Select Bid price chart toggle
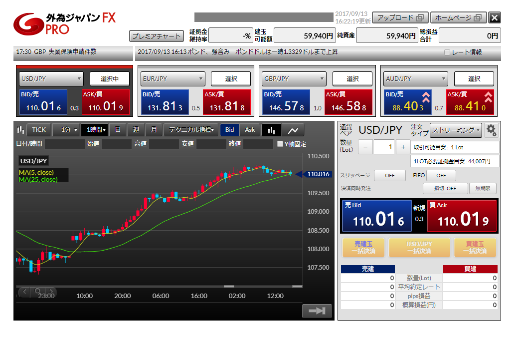521x344 pixels. pos(230,130)
